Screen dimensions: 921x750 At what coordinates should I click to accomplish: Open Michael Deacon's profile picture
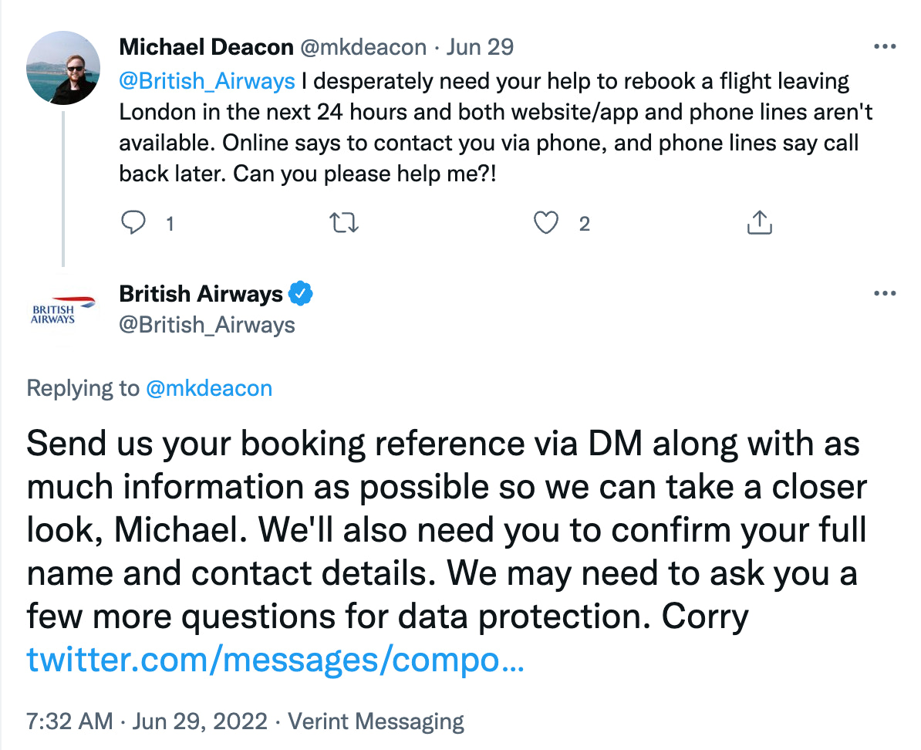pos(64,68)
